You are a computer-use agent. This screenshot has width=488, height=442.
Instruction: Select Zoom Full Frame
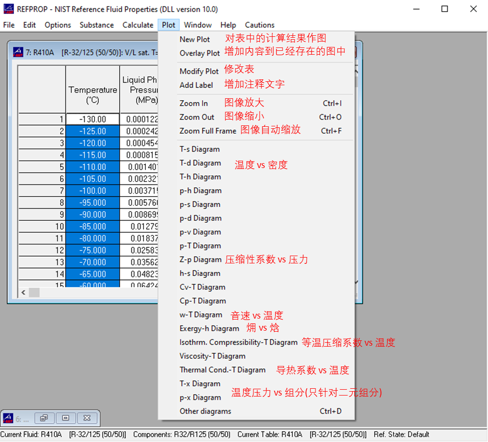pyautogui.click(x=207, y=130)
